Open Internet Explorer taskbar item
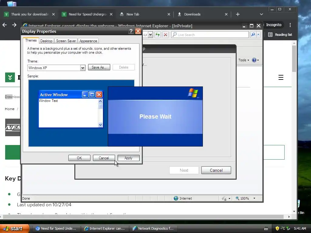This screenshot has height=233, width=311. click(105, 228)
